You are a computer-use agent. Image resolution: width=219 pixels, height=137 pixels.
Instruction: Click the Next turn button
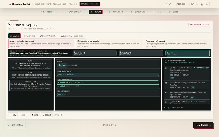coord(24,115)
